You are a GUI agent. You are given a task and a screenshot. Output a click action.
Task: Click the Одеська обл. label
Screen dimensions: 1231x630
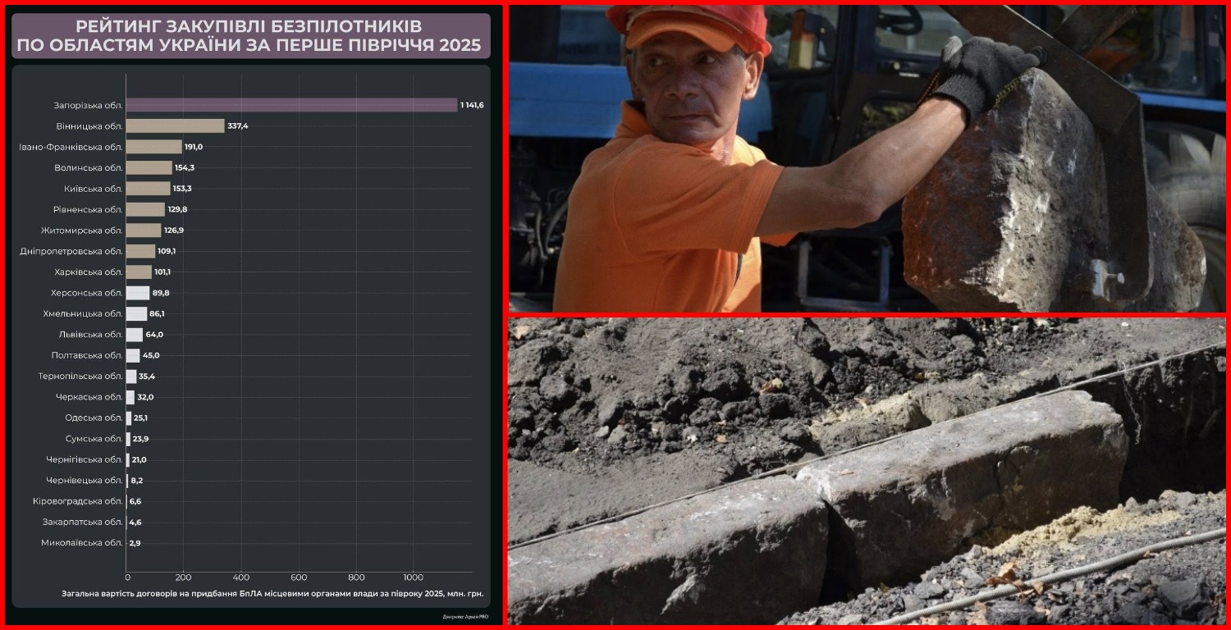click(94, 418)
